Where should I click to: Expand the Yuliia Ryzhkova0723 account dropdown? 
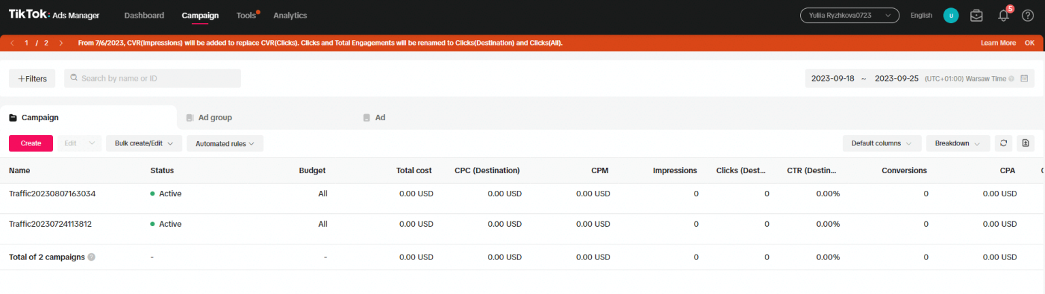[849, 16]
